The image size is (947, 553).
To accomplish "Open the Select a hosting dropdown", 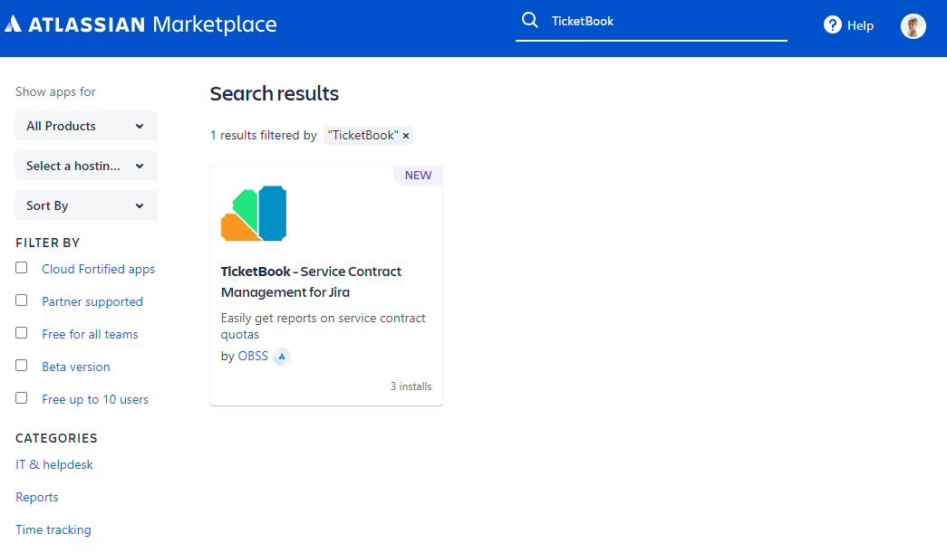I will [x=86, y=166].
